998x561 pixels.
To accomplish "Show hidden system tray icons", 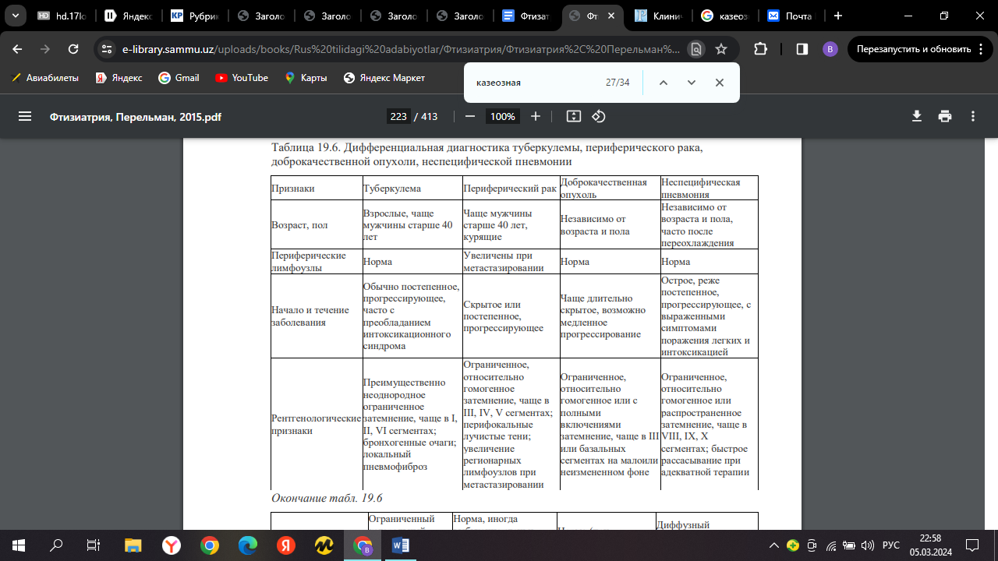I will (x=773, y=545).
